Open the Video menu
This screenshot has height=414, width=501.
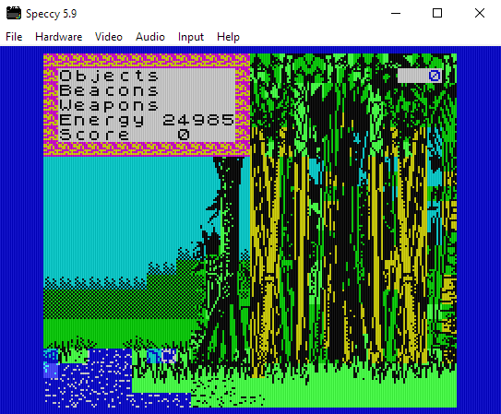[109, 37]
